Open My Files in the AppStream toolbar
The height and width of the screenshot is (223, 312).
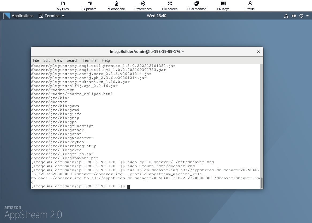pyautogui.click(x=62, y=5)
